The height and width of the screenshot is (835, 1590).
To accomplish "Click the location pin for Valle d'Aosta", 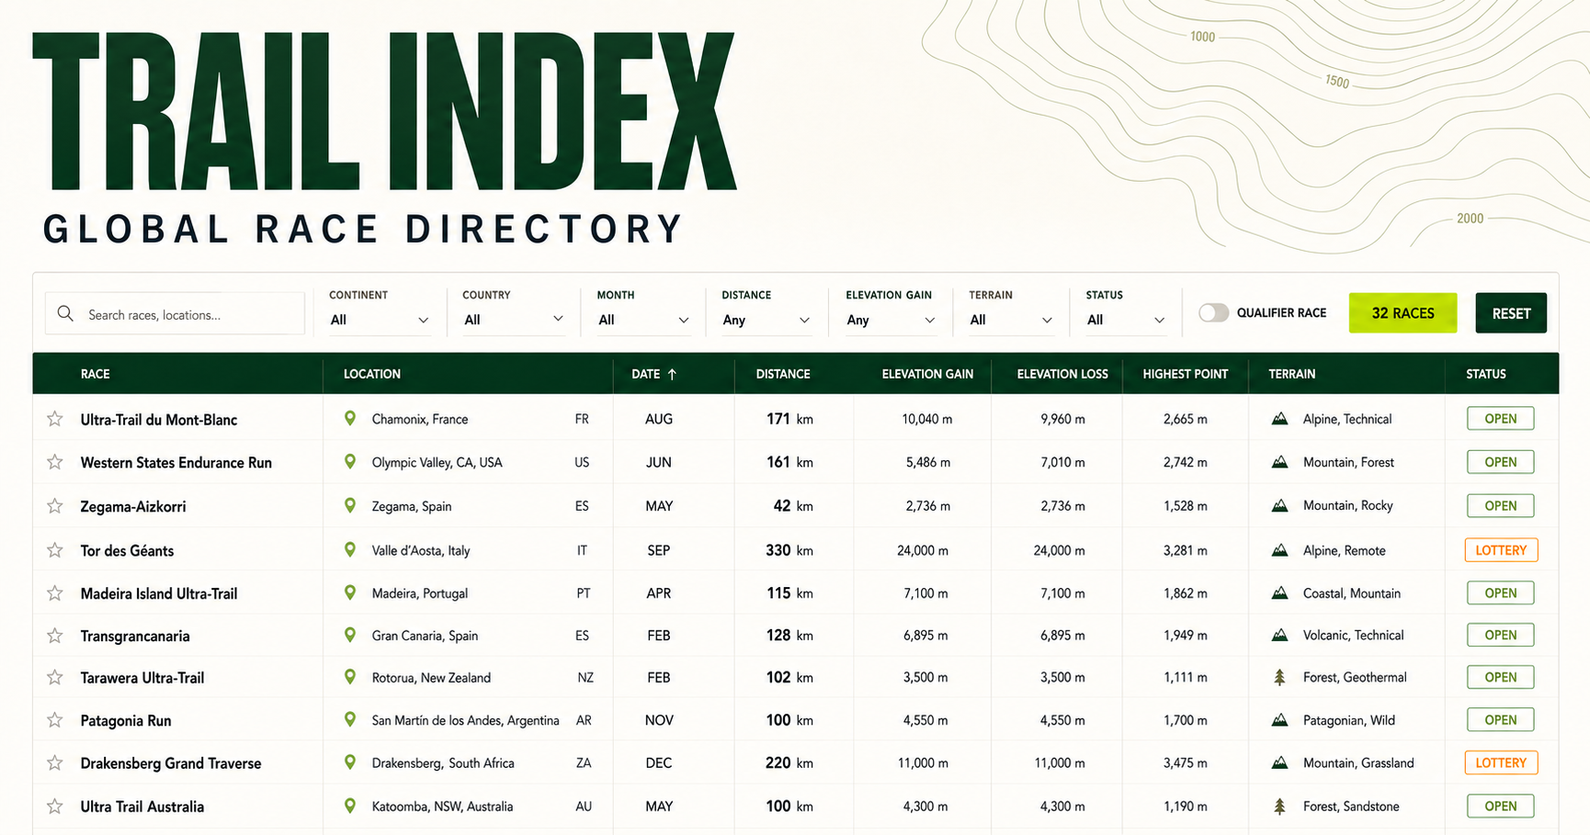I will (x=350, y=550).
